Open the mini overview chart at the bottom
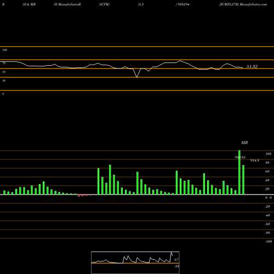The image size is (274, 274). pos(135,262)
